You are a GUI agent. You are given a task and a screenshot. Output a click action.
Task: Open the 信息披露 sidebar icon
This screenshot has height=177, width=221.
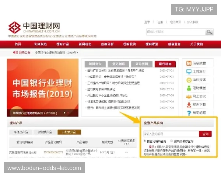tap(189, 63)
